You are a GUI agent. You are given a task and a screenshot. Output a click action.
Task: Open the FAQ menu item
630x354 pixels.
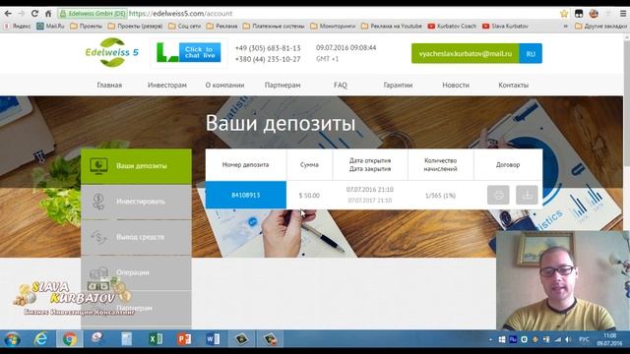click(340, 86)
